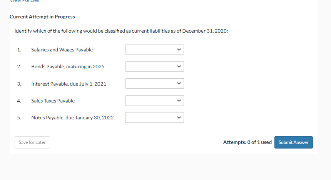
Task: Click item number 1 in the list
Action: (x=19, y=50)
